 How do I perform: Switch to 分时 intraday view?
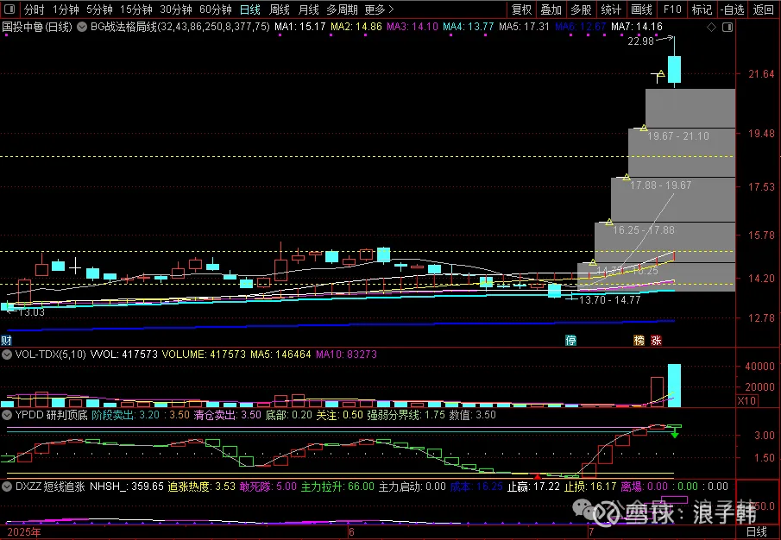tap(34, 9)
